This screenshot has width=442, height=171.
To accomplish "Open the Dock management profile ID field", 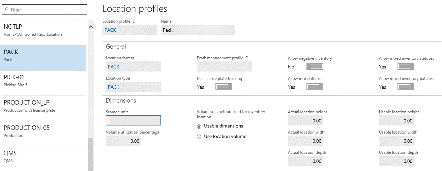I will [x=224, y=67].
